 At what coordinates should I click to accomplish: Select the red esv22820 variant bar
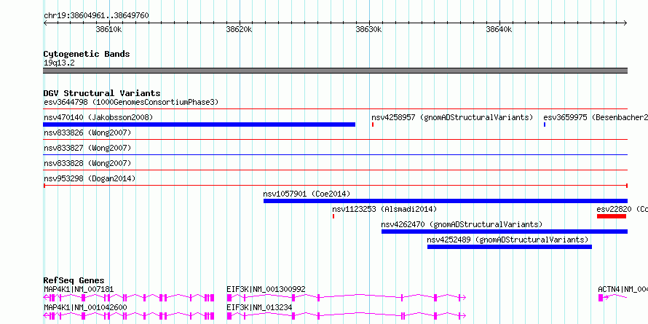[612, 216]
